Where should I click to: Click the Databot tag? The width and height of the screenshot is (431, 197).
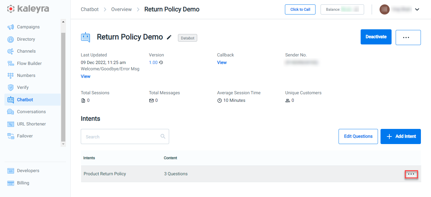tap(187, 38)
